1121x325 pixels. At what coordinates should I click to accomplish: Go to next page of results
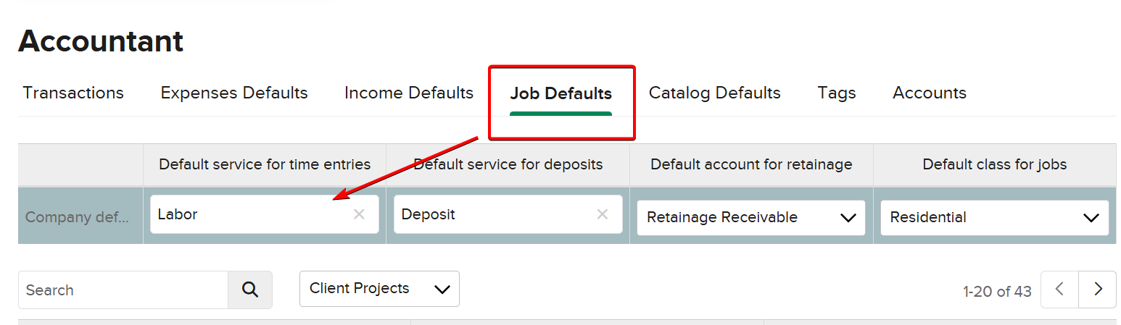[x=1098, y=290]
